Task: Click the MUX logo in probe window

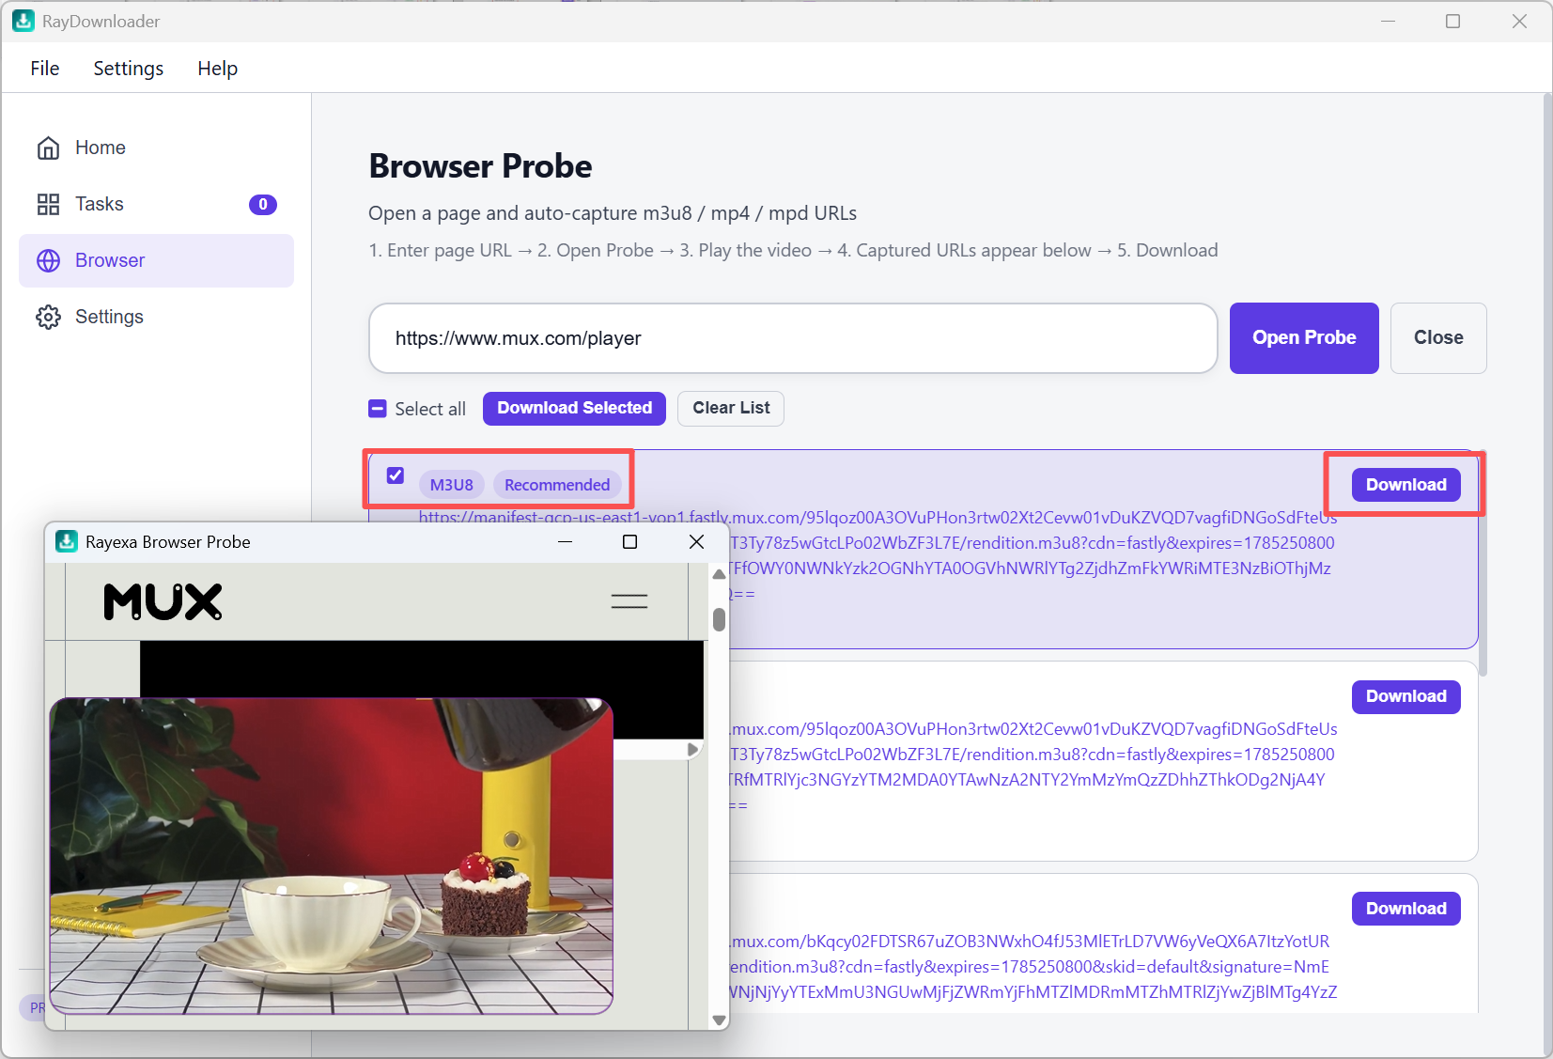Action: 163,601
